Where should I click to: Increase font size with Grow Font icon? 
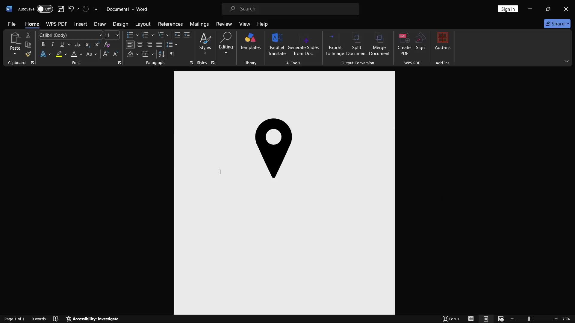pyautogui.click(x=106, y=54)
